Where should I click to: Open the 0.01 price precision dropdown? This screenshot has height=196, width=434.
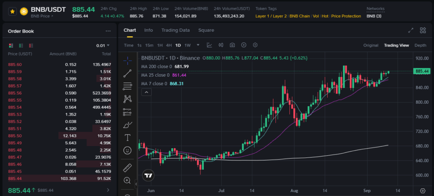pos(103,45)
